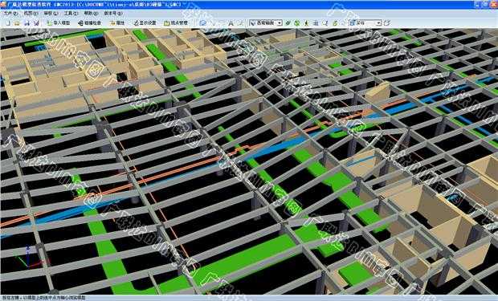498x301 pixels.
Task: Click the list icon beside the walking person
Action: click(x=316, y=22)
